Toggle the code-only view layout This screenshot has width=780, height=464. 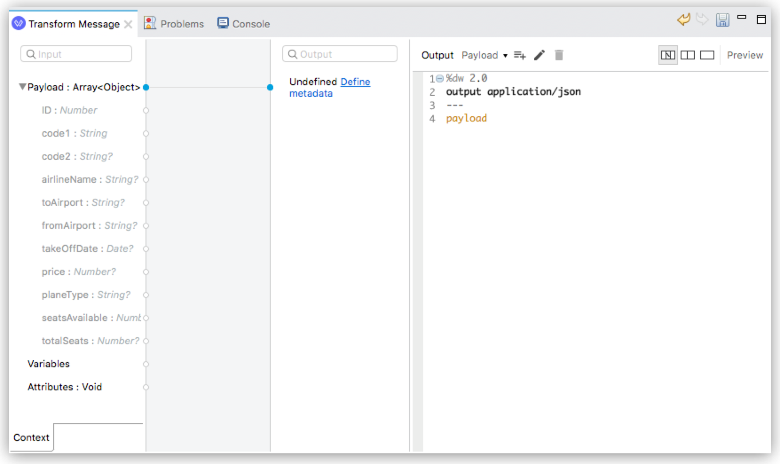tap(706, 55)
